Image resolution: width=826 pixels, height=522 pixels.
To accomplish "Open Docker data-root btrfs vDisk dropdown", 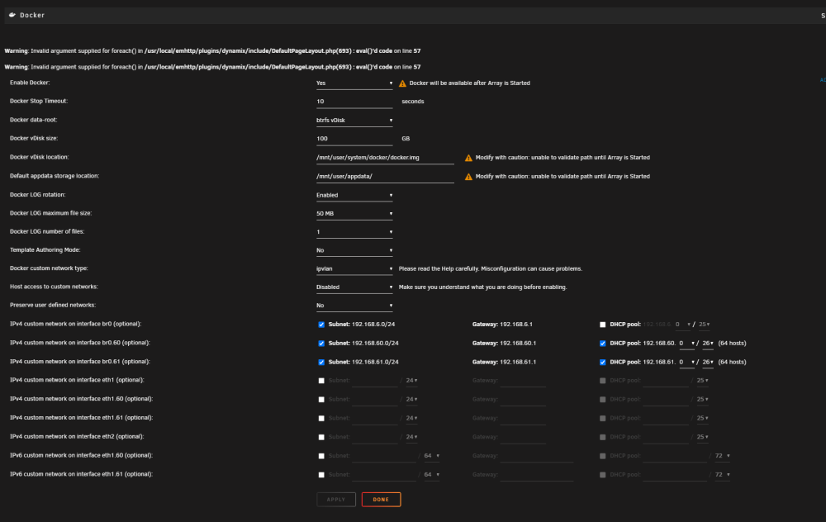I will 354,120.
